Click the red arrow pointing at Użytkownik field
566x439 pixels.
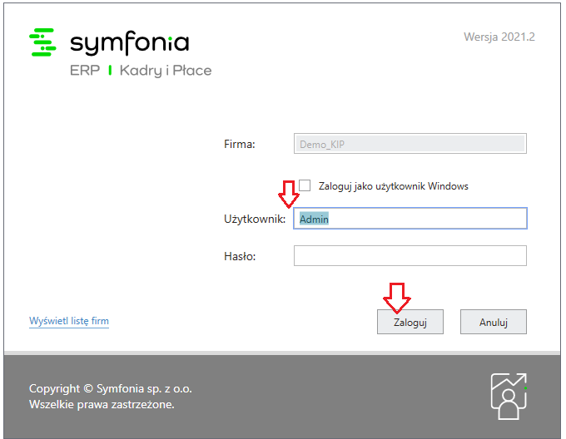click(289, 195)
